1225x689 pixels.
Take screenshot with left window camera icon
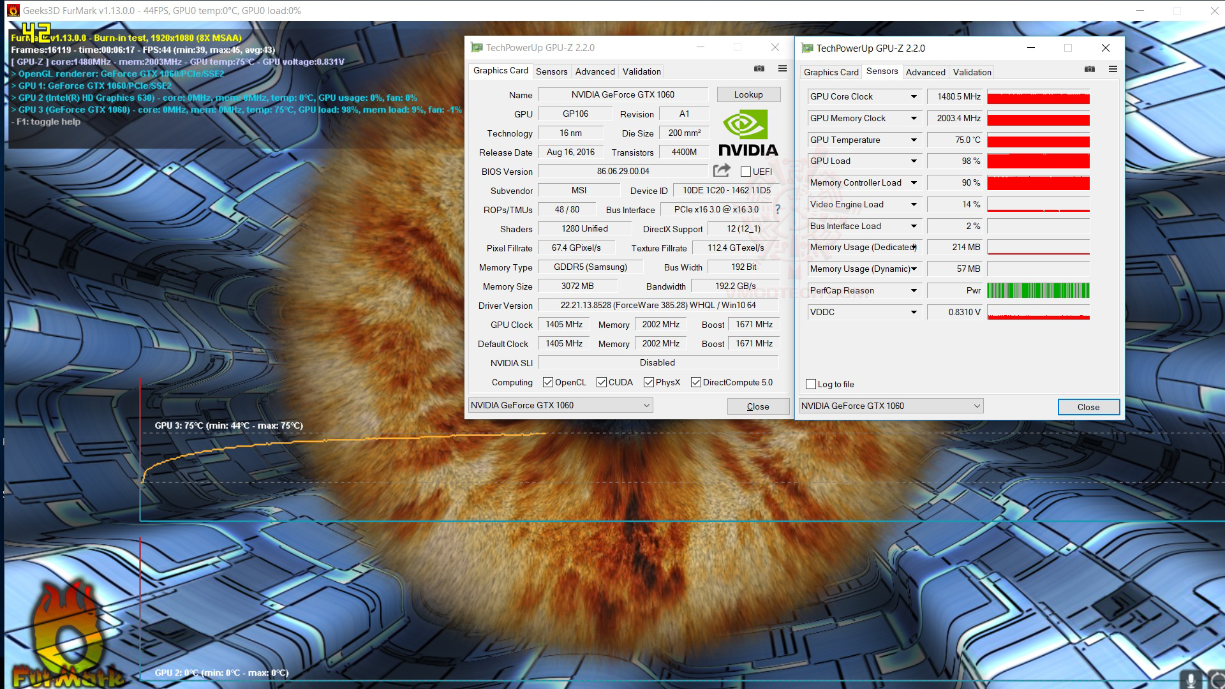point(759,69)
